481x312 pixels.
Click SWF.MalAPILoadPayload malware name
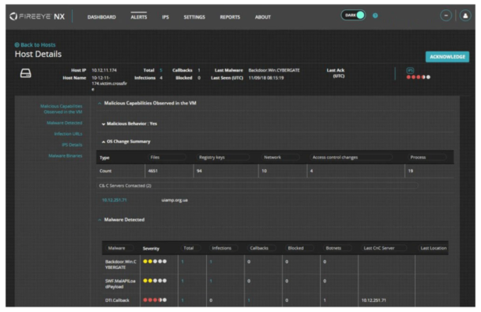pos(120,284)
